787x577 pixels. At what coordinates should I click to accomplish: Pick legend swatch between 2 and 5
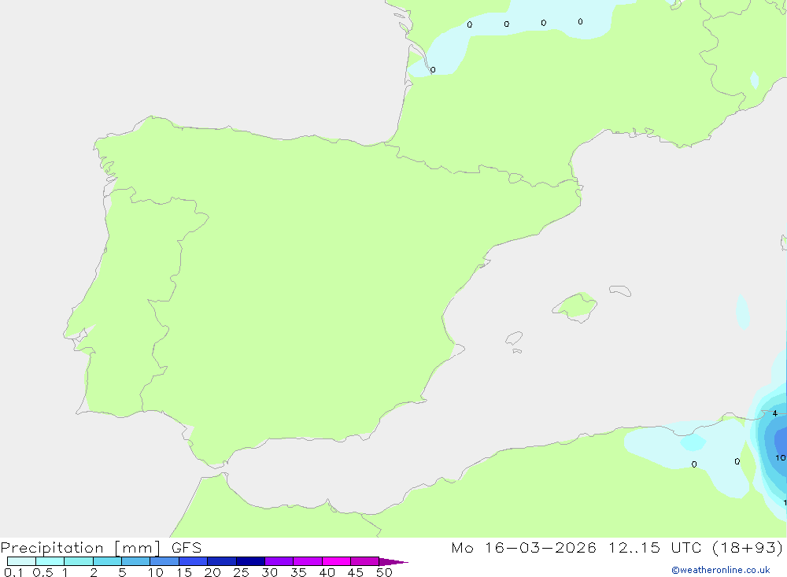pyautogui.click(x=107, y=561)
